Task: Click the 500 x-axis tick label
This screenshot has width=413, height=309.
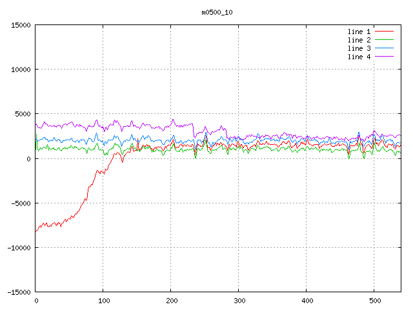Action: pos(374,301)
